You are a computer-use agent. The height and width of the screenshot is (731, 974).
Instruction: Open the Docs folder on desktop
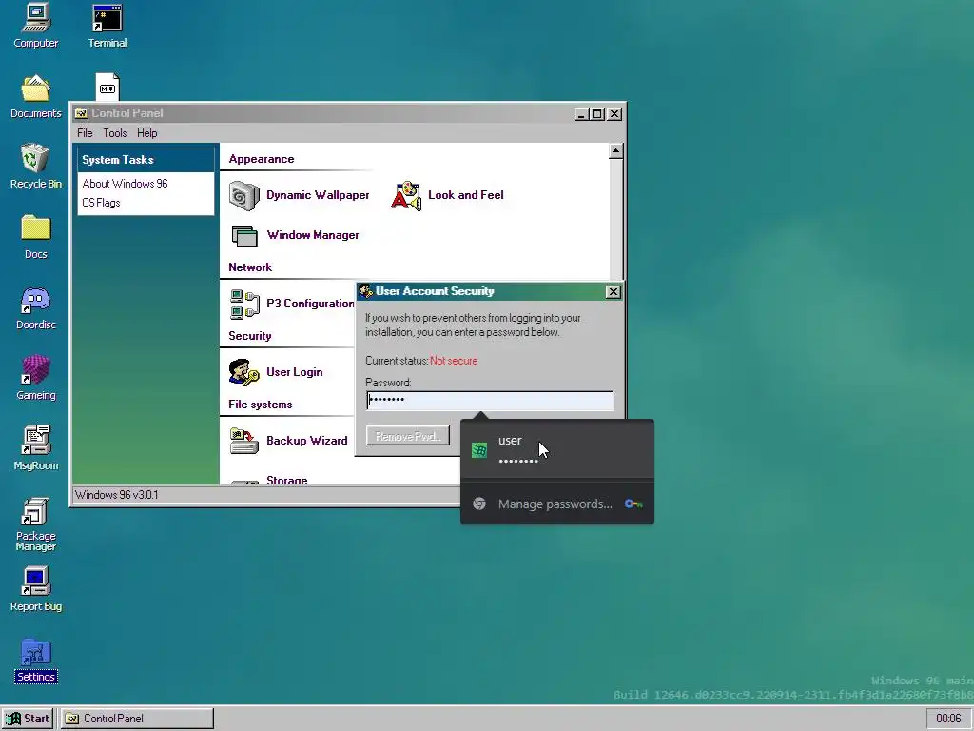(35, 237)
